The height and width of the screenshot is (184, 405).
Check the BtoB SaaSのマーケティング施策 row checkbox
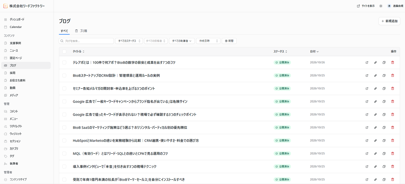point(64,127)
